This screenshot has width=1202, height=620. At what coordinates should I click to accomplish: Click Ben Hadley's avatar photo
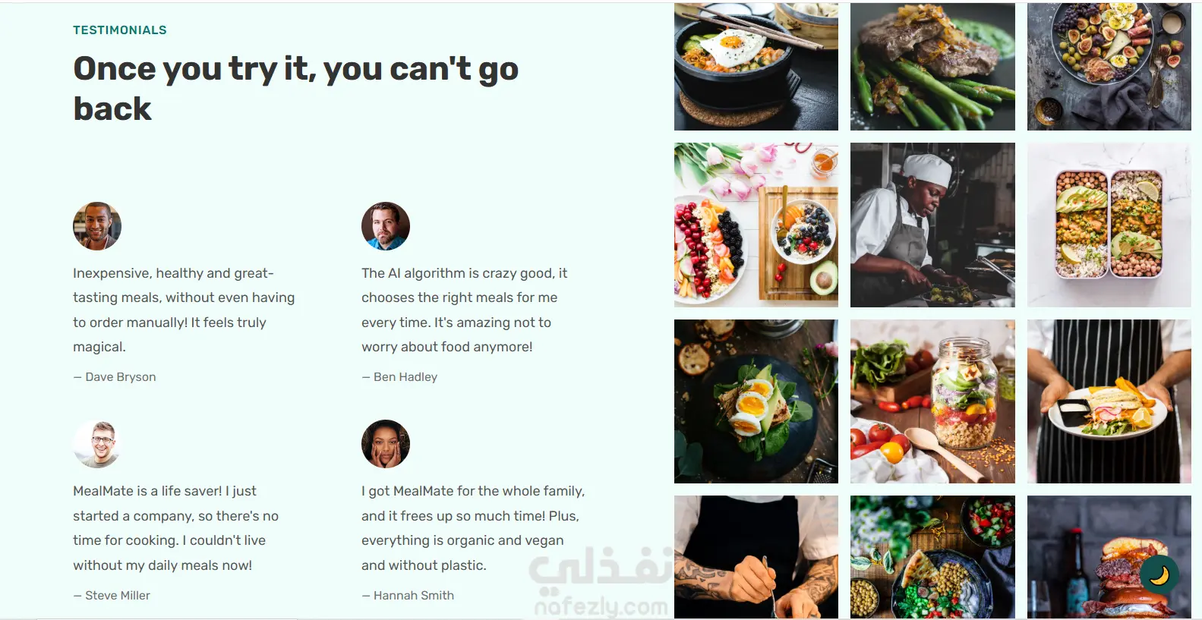point(386,226)
